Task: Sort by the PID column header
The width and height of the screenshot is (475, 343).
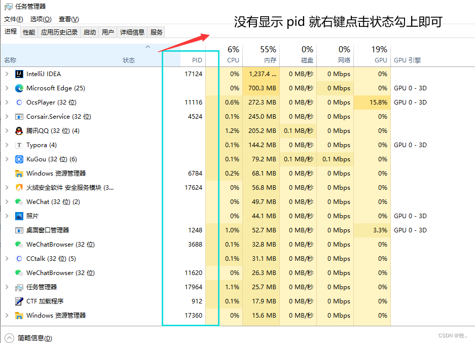Action: [x=197, y=60]
